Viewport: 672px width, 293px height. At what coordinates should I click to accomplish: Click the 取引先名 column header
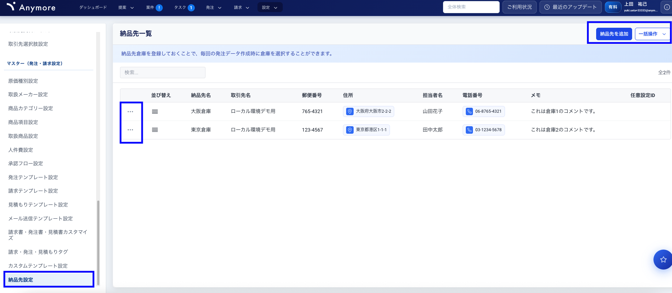point(241,95)
